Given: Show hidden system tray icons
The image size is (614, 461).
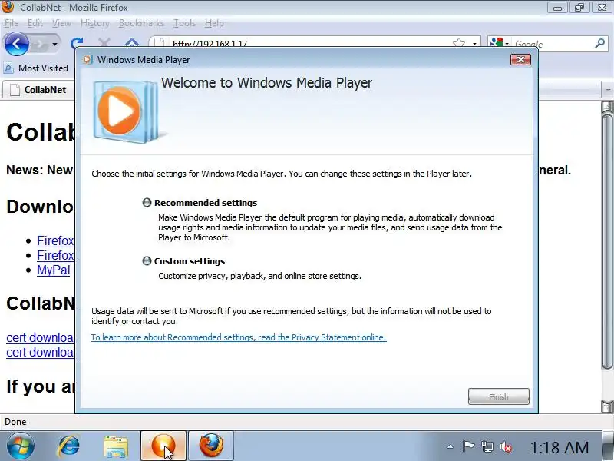Looking at the screenshot, I should click(x=451, y=446).
